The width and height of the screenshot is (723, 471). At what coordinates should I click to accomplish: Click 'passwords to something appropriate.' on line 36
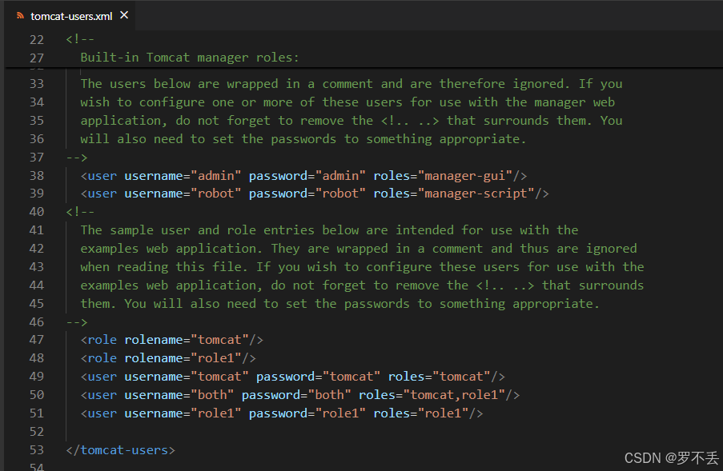click(x=399, y=139)
